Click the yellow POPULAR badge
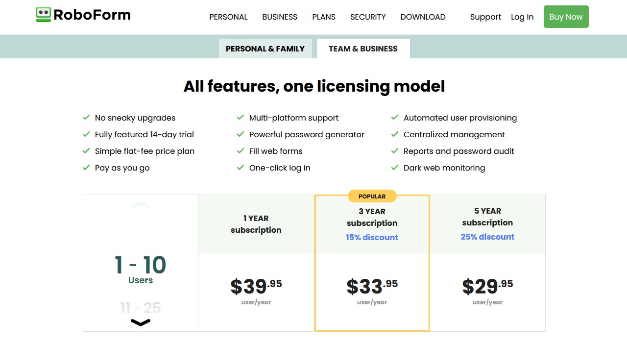This screenshot has width=627, height=345. coord(372,196)
